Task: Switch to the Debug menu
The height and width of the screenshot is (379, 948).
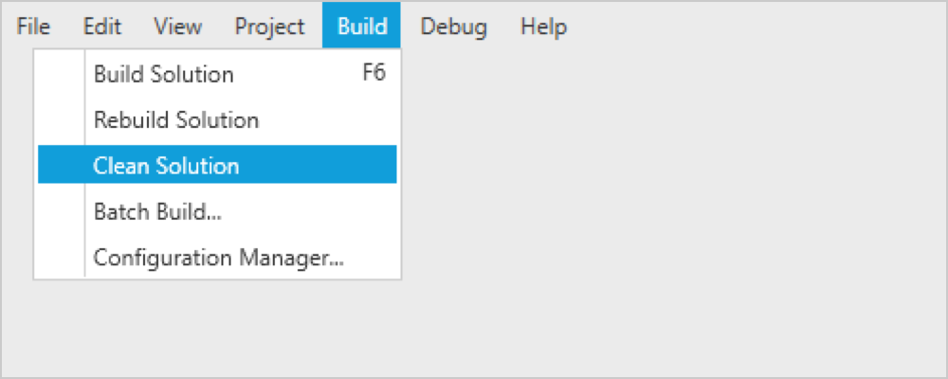Action: (x=453, y=27)
